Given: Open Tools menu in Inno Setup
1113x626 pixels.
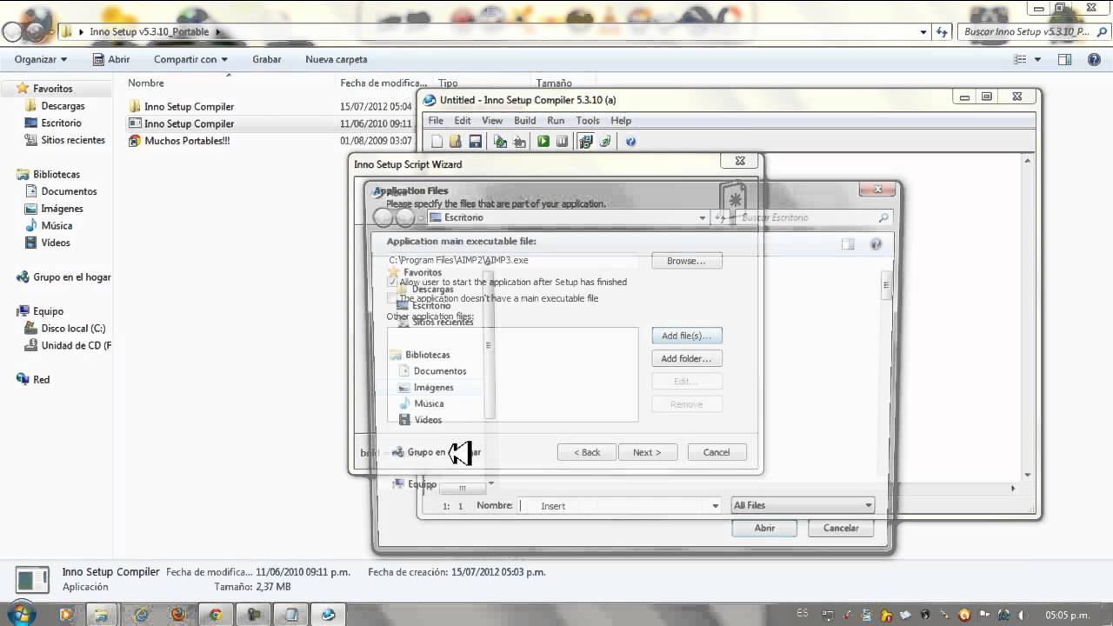Looking at the screenshot, I should (x=588, y=121).
